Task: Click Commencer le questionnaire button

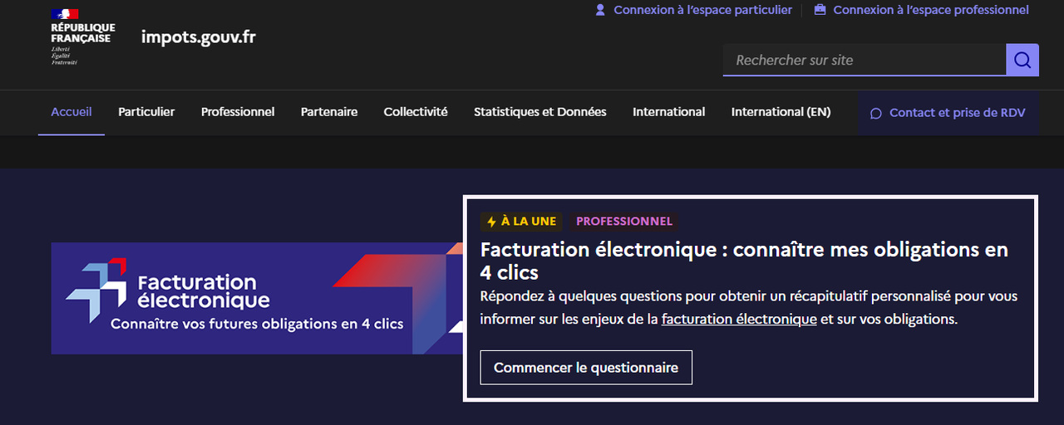Action: [586, 368]
